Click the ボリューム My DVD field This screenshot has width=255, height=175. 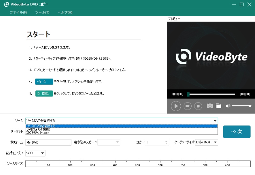pyautogui.click(x=48, y=142)
